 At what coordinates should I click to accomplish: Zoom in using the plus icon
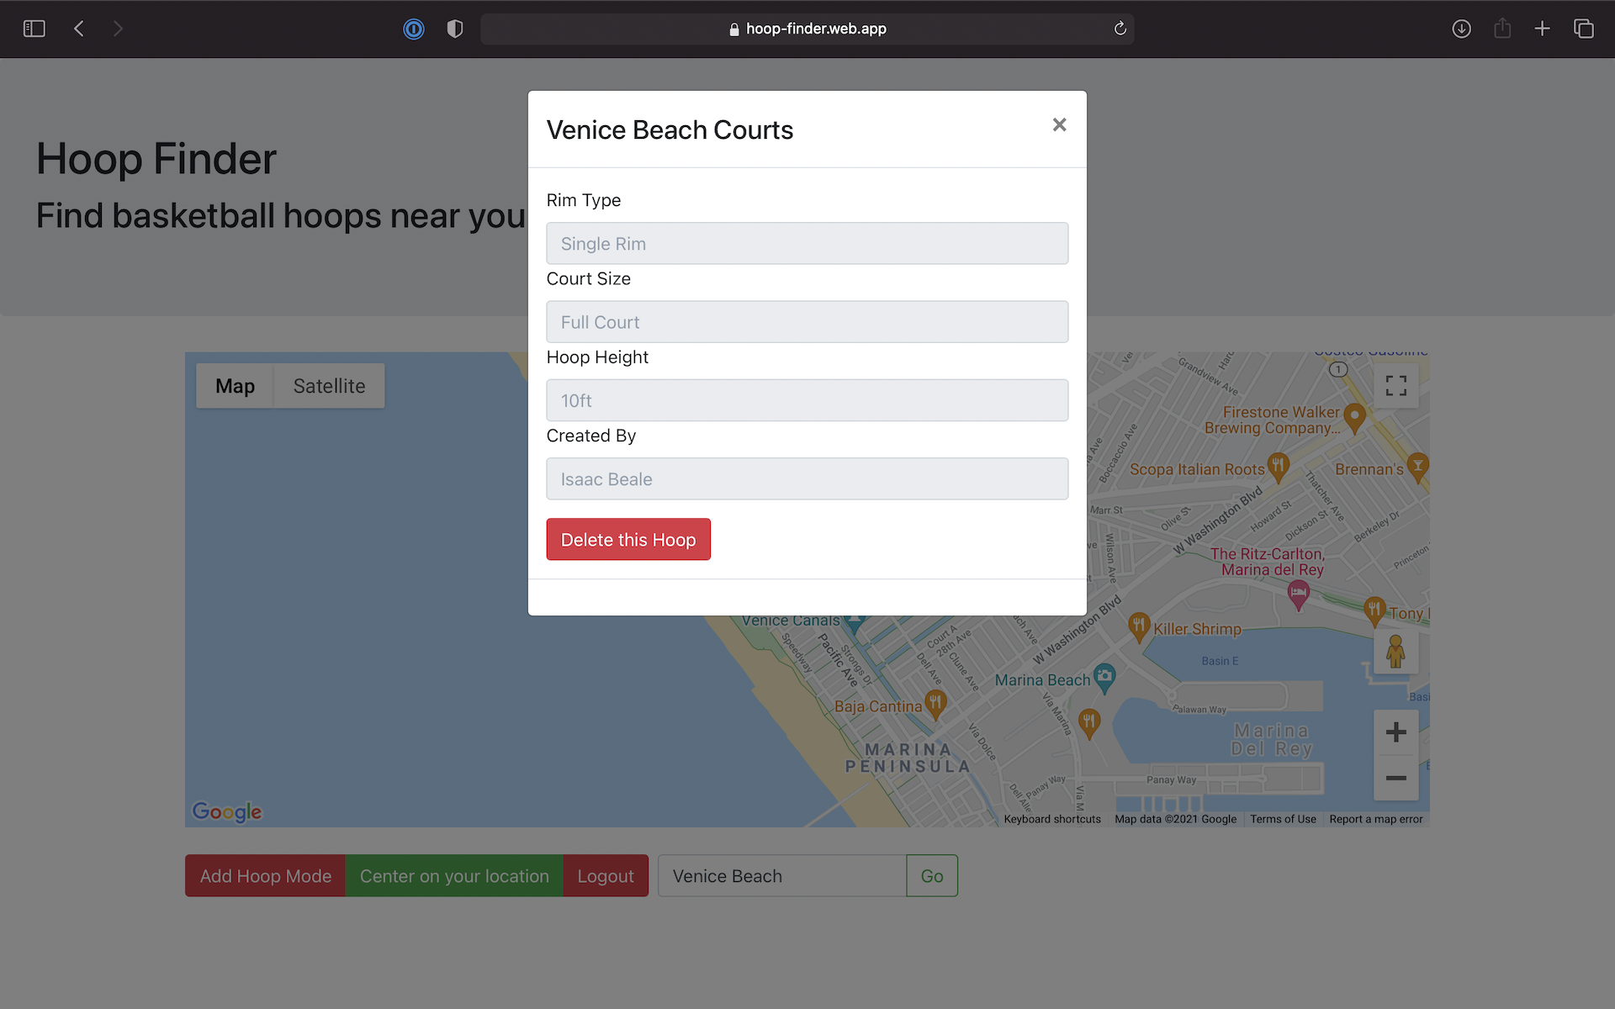(x=1395, y=732)
